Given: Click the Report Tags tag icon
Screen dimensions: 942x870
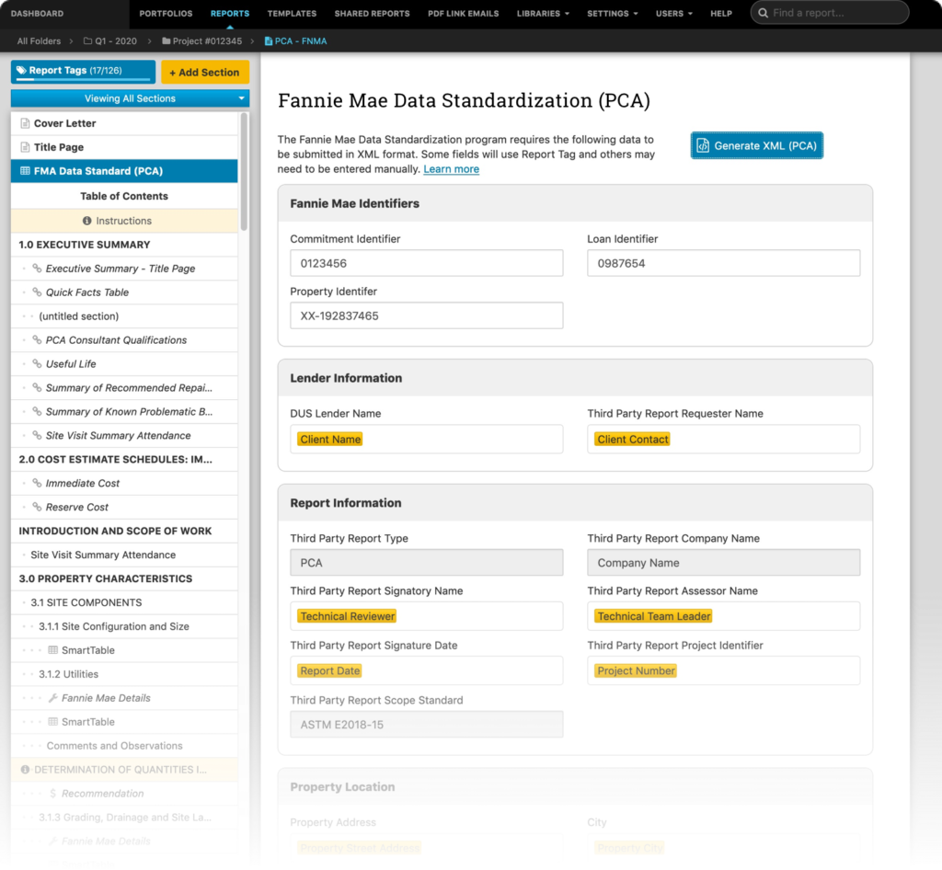Looking at the screenshot, I should (x=21, y=70).
